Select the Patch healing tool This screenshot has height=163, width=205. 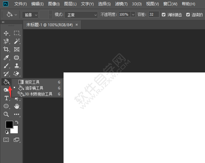(x=17, y=58)
